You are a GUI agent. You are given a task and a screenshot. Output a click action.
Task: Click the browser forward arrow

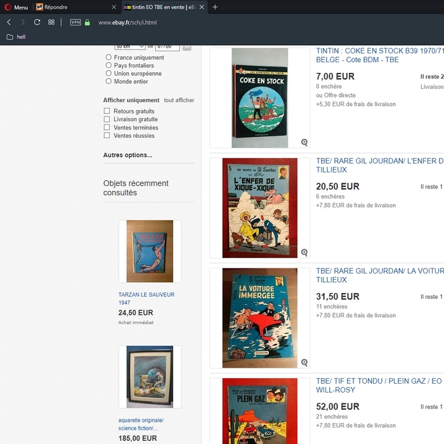[23, 22]
